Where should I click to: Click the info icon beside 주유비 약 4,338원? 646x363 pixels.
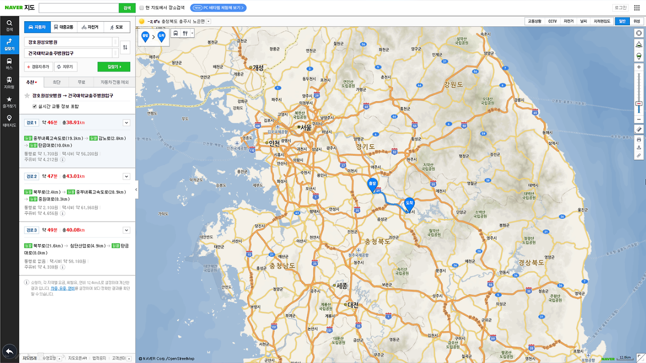point(63,267)
